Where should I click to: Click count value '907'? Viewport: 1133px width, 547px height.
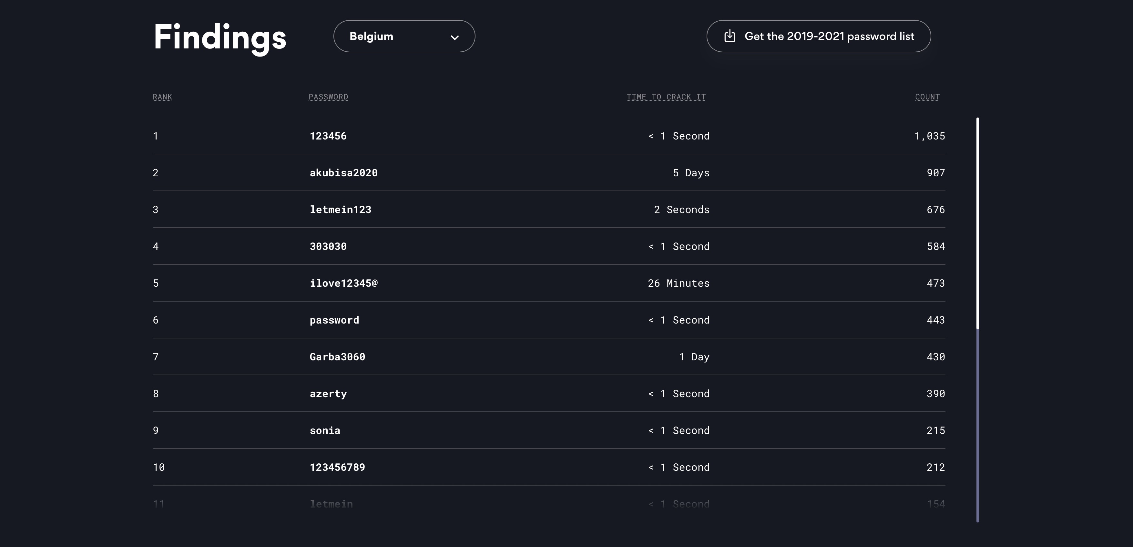point(936,173)
